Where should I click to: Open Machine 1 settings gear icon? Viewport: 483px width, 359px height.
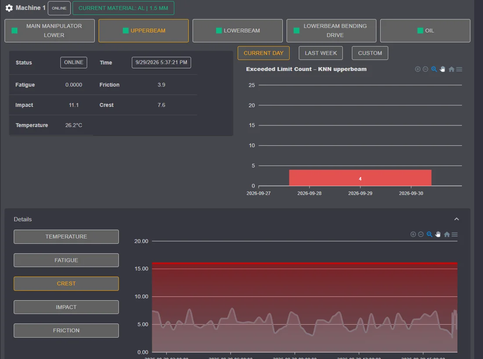coord(9,8)
